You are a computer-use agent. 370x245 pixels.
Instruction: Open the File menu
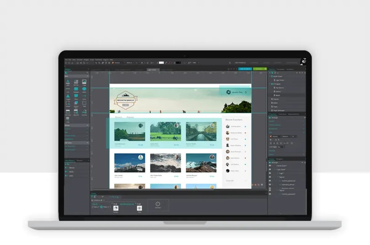(66, 59)
